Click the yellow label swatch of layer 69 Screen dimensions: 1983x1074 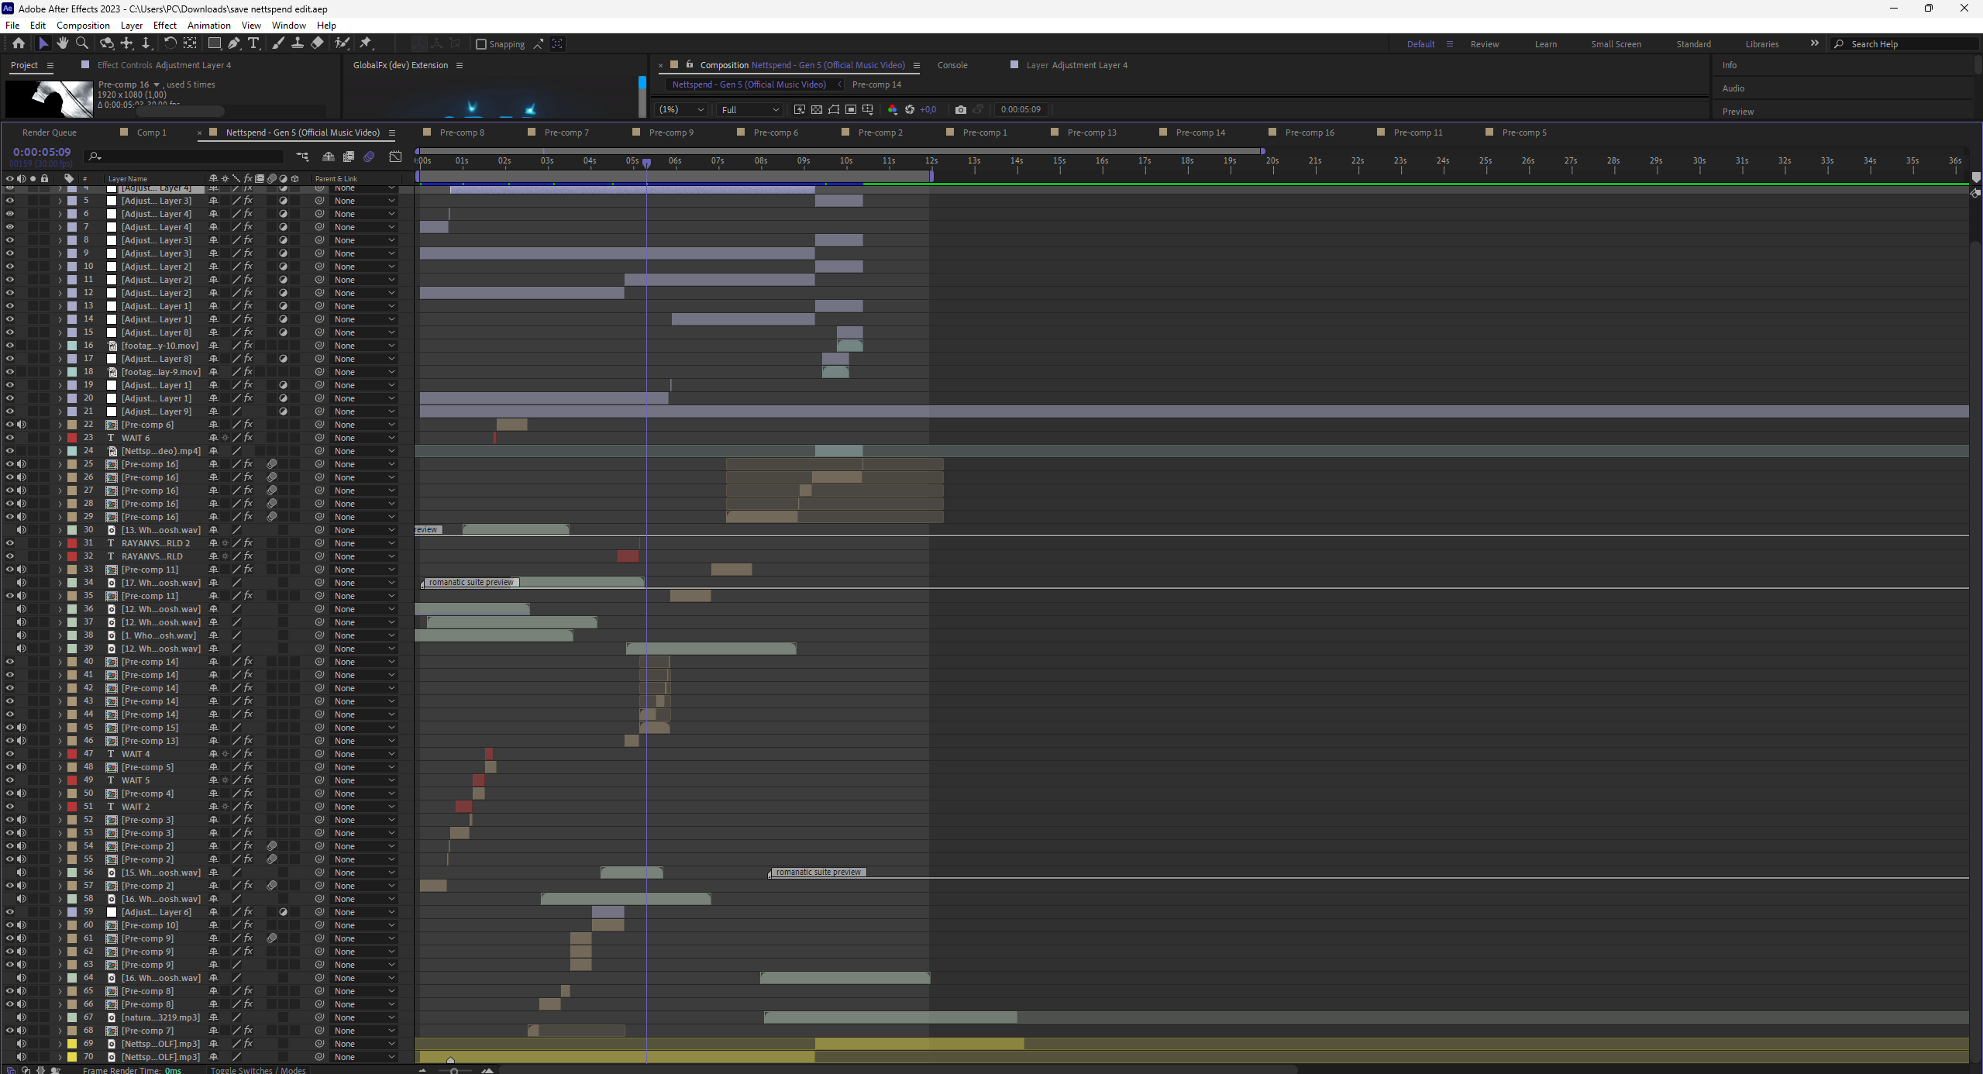pyautogui.click(x=72, y=1044)
